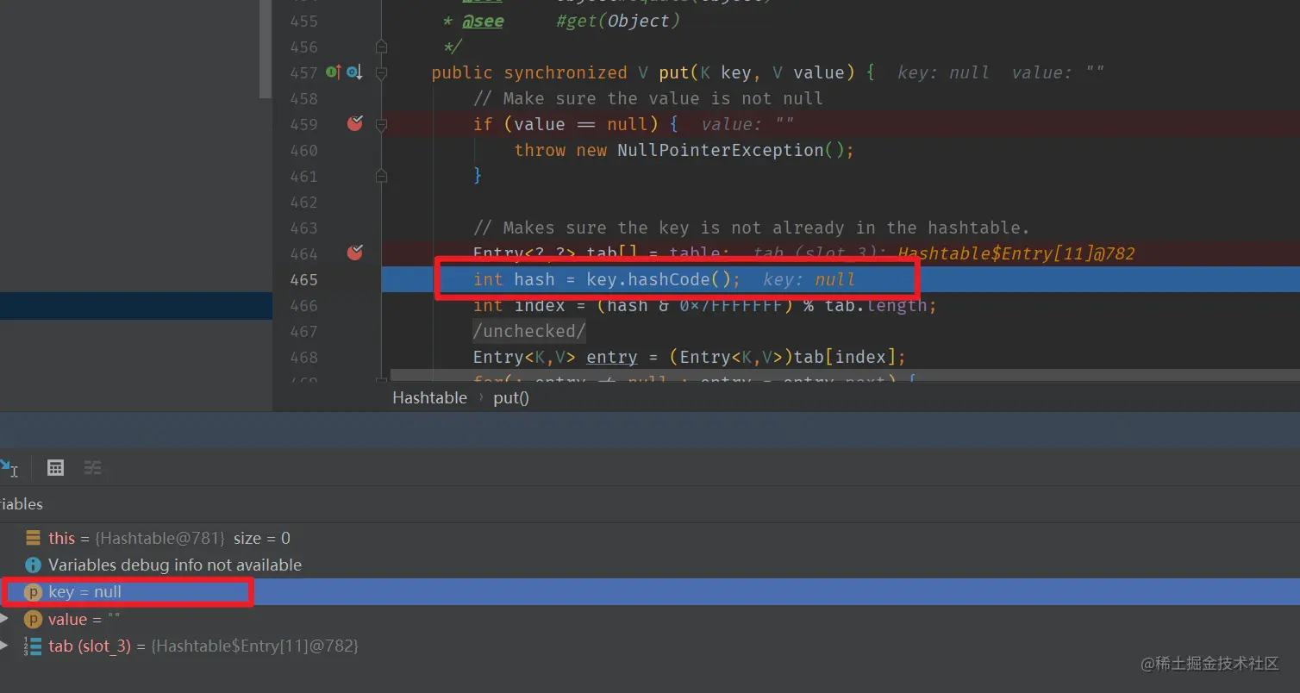
Task: Toggle the breakpoint on line 459
Action: pos(355,124)
